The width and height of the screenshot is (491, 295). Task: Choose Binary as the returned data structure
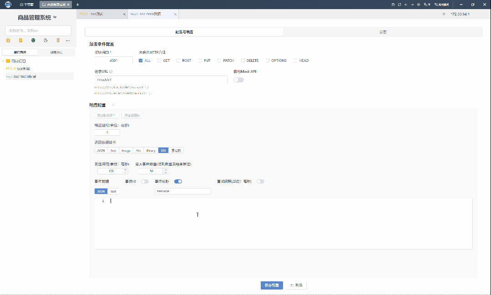tap(151, 151)
